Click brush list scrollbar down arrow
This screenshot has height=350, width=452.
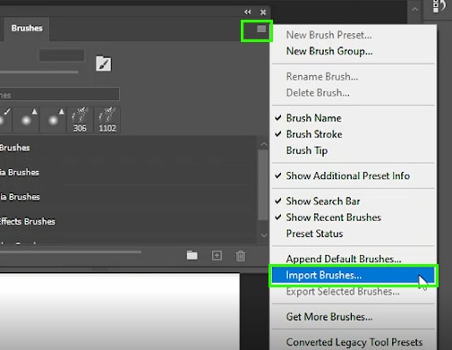264,235
